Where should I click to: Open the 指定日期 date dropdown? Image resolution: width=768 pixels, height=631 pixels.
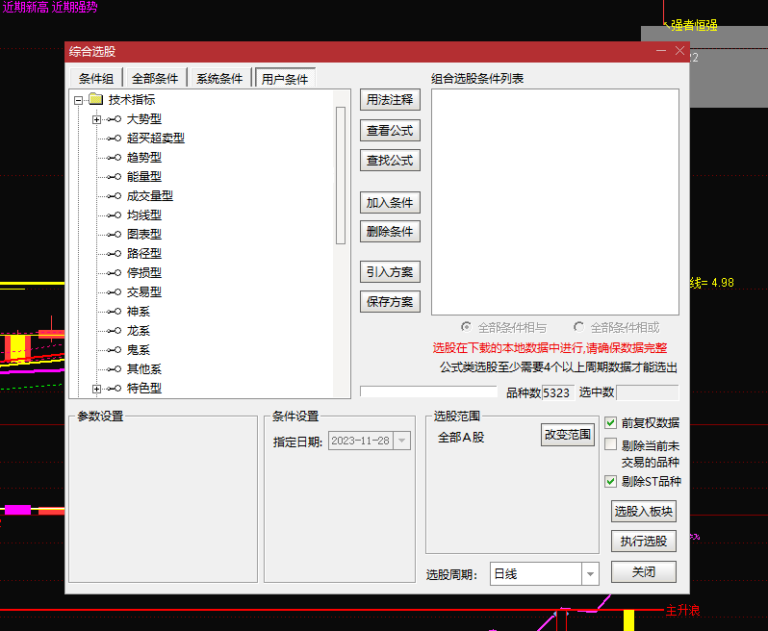click(x=401, y=441)
